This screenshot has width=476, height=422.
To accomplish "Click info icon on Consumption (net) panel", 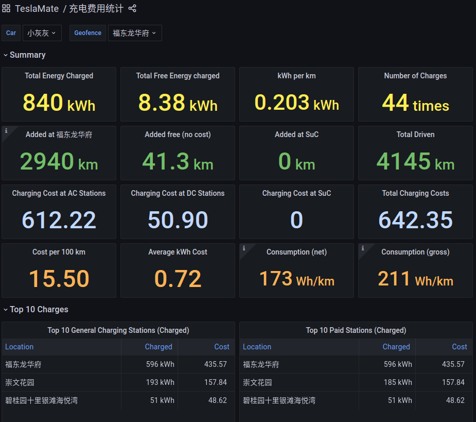I will coord(244,248).
